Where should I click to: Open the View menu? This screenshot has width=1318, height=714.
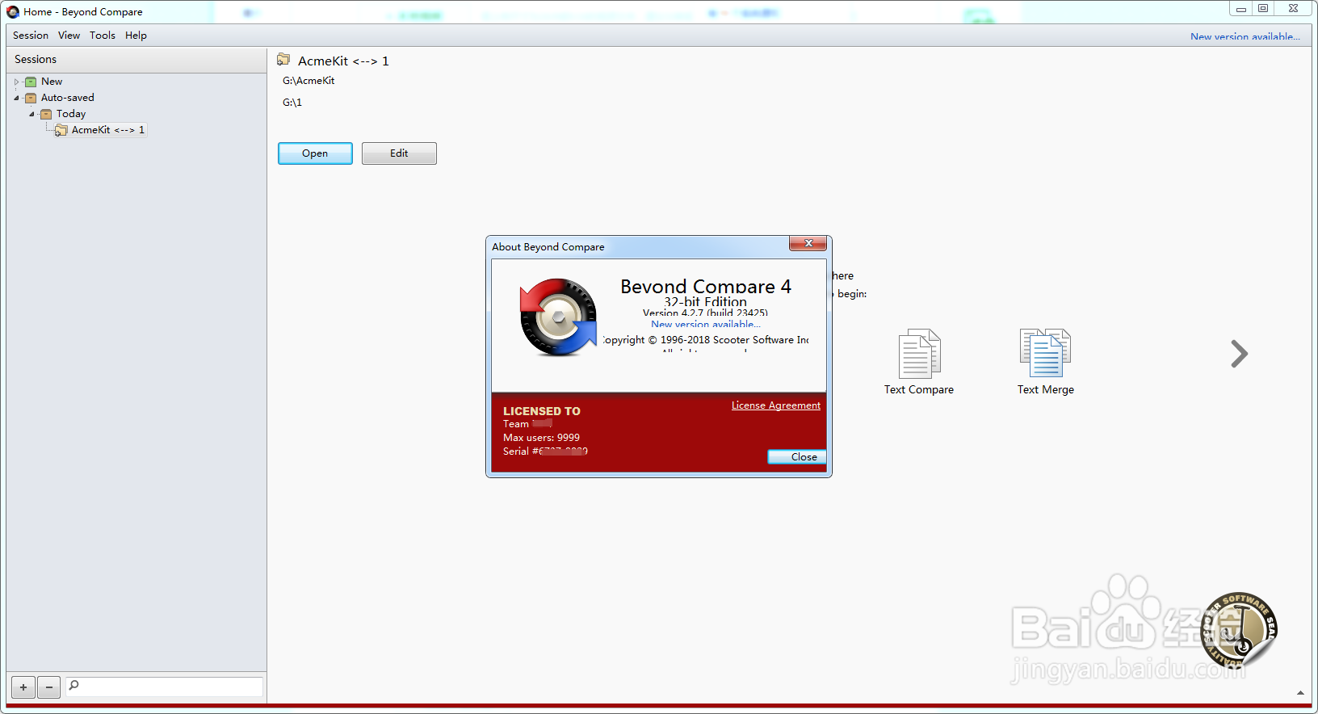click(69, 36)
